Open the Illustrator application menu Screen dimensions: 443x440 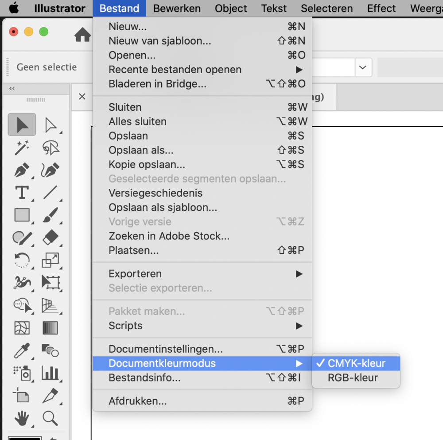click(x=60, y=8)
